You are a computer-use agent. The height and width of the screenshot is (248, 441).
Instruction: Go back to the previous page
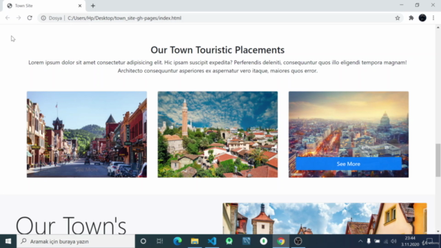pyautogui.click(x=8, y=18)
